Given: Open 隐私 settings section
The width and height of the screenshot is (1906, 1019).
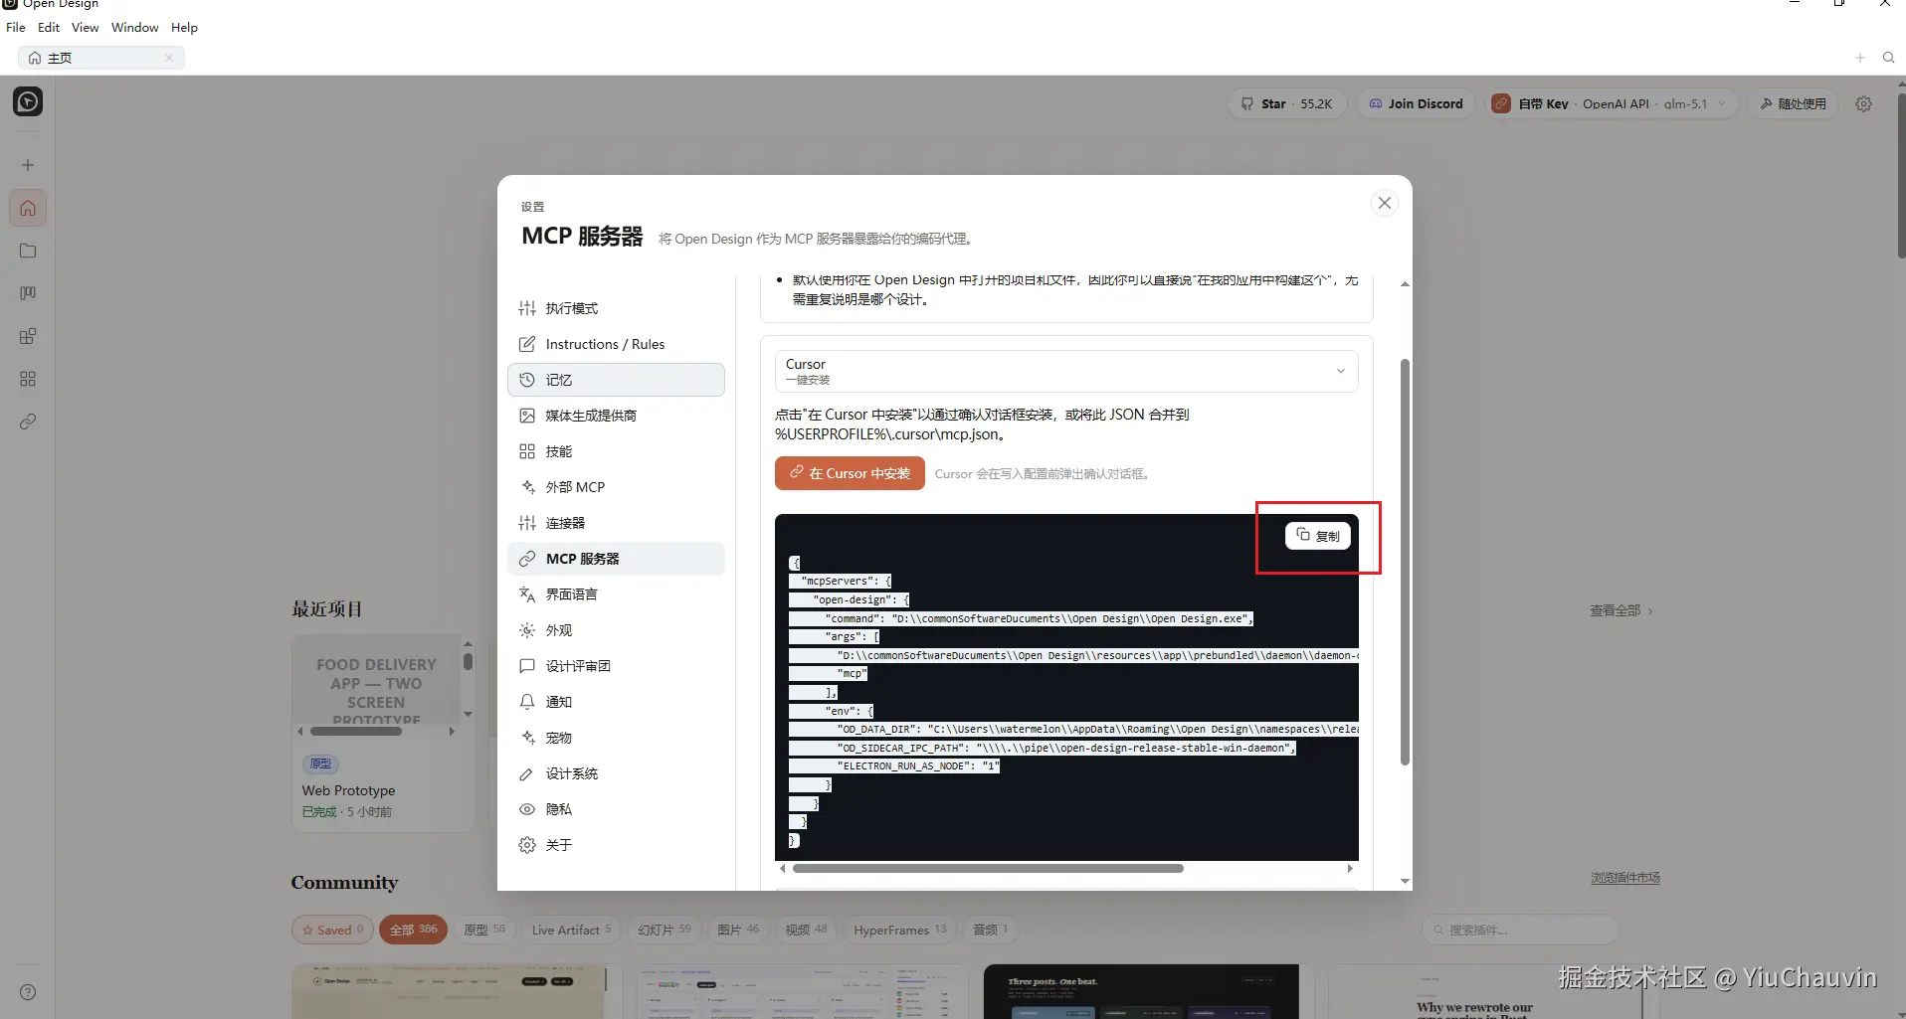Looking at the screenshot, I should coord(616,809).
